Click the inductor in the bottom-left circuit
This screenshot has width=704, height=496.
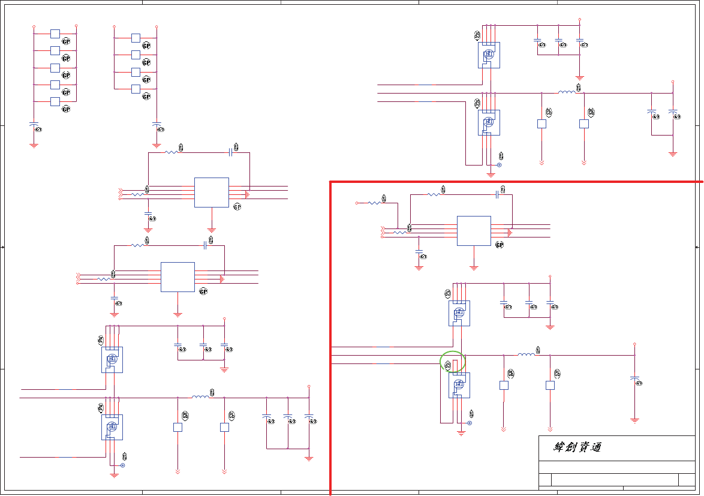coord(200,396)
